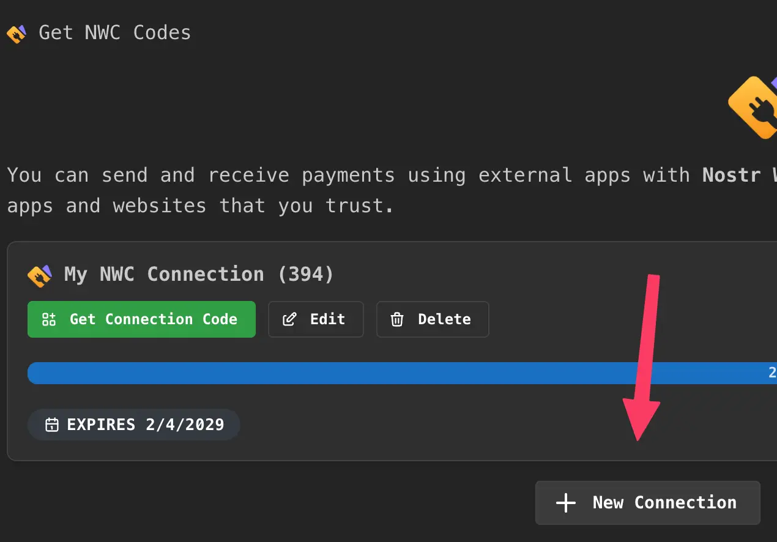Click the NWC plug icon beside the page title
This screenshot has width=777, height=542.
tap(17, 33)
